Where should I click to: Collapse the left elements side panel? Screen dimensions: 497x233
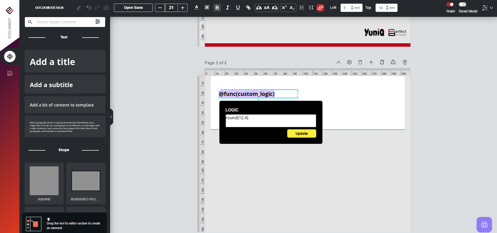coord(111,117)
